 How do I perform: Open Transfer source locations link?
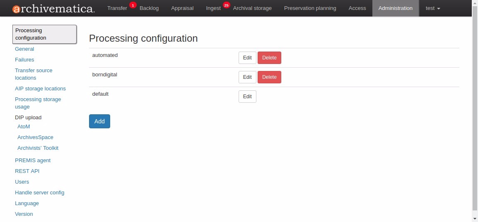(34, 74)
